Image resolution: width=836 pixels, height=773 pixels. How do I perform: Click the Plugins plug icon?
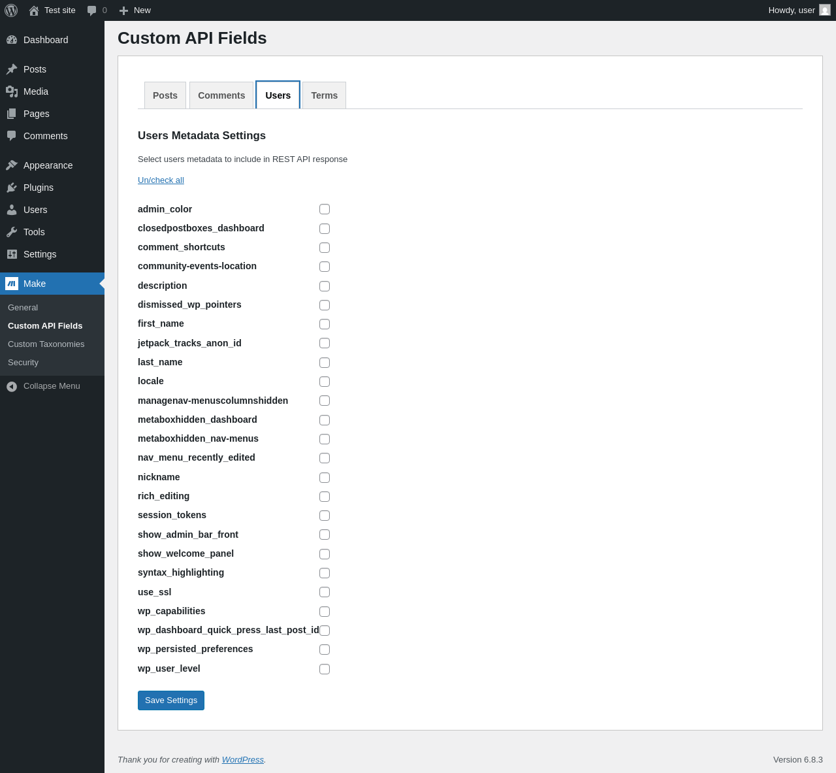(x=12, y=188)
